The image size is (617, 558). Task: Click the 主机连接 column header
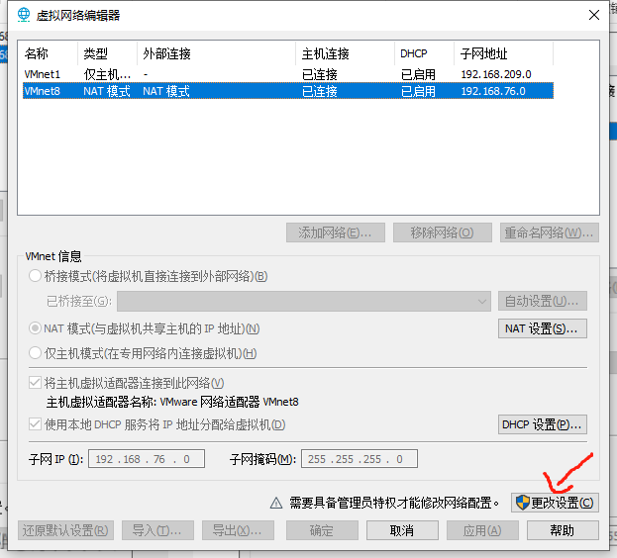point(345,53)
